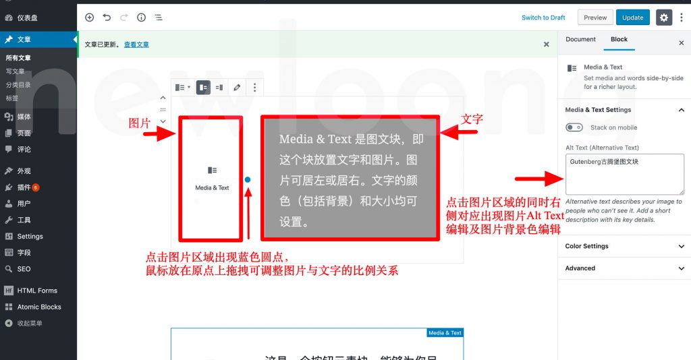The image size is (691, 360).
Task: Collapse the Media & Text Settings panel
Action: [x=681, y=110]
